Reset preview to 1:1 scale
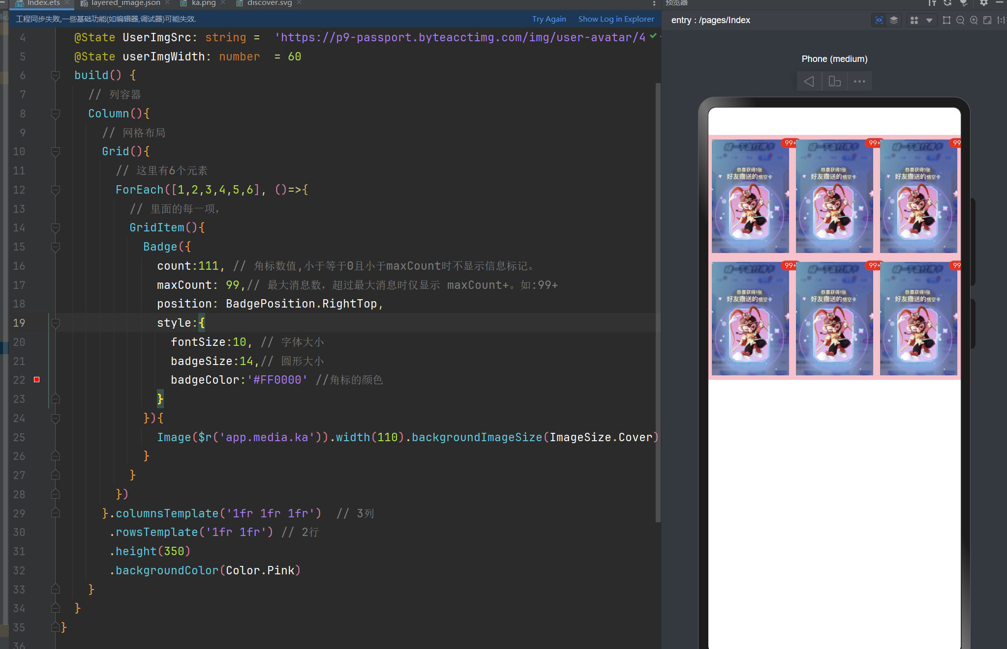Image resolution: width=1007 pixels, height=649 pixels. coord(1001,20)
